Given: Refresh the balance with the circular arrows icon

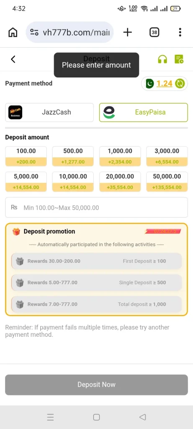Looking at the screenshot, I should click(180, 83).
